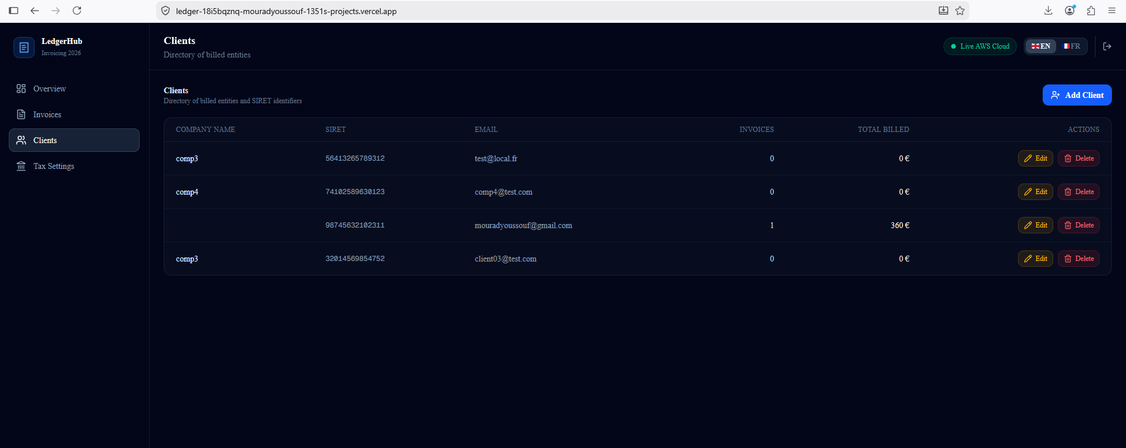Click the comp4 company name
This screenshot has width=1126, height=448.
point(187,192)
